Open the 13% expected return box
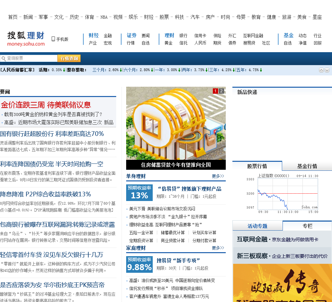The height and width of the screenshot is (302, 332). tap(139, 193)
